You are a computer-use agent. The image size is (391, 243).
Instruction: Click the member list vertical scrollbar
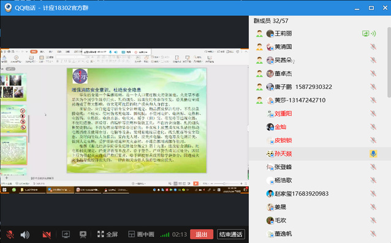[x=389, y=63]
